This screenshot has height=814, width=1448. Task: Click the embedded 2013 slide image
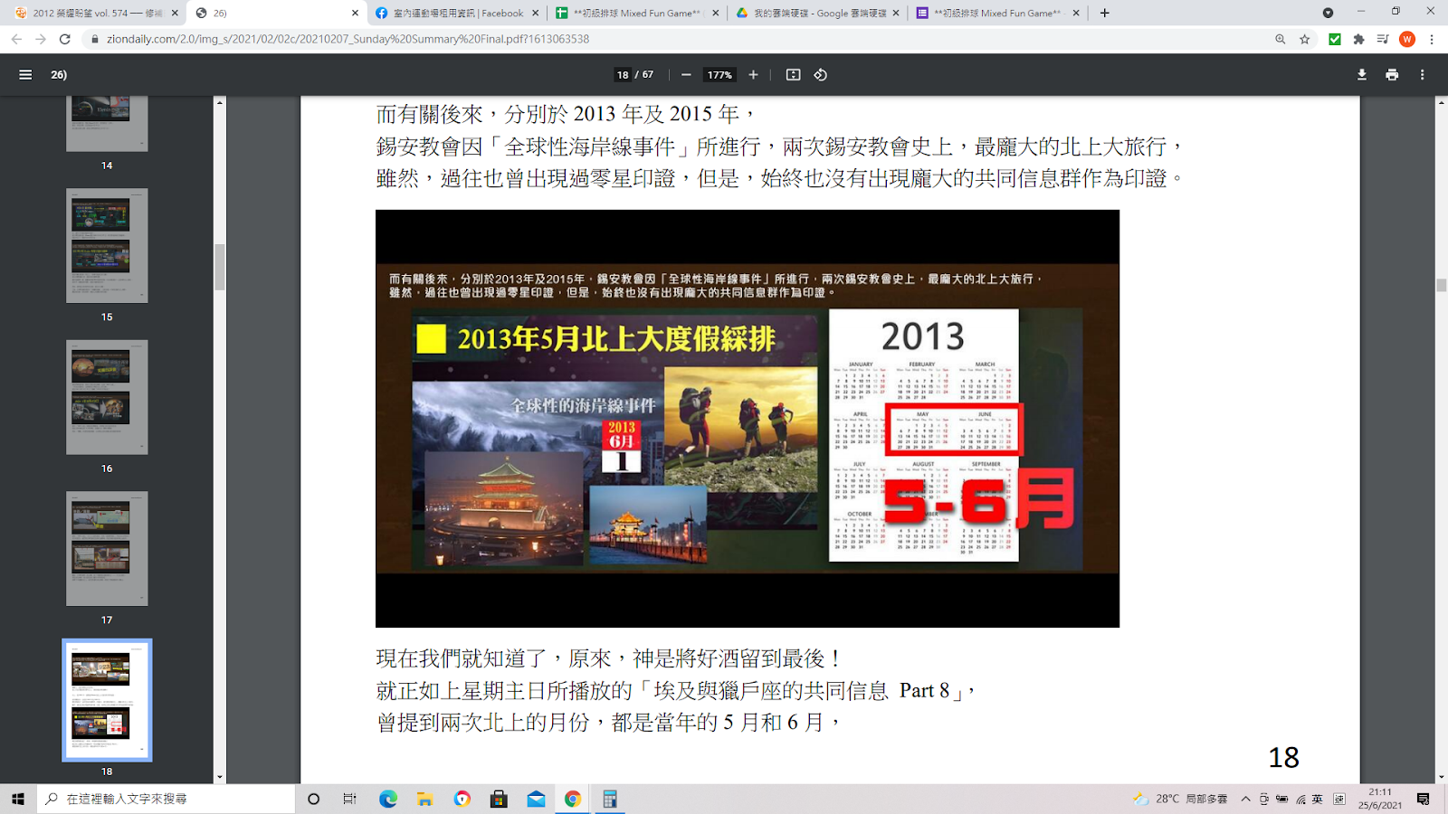pyautogui.click(x=748, y=419)
